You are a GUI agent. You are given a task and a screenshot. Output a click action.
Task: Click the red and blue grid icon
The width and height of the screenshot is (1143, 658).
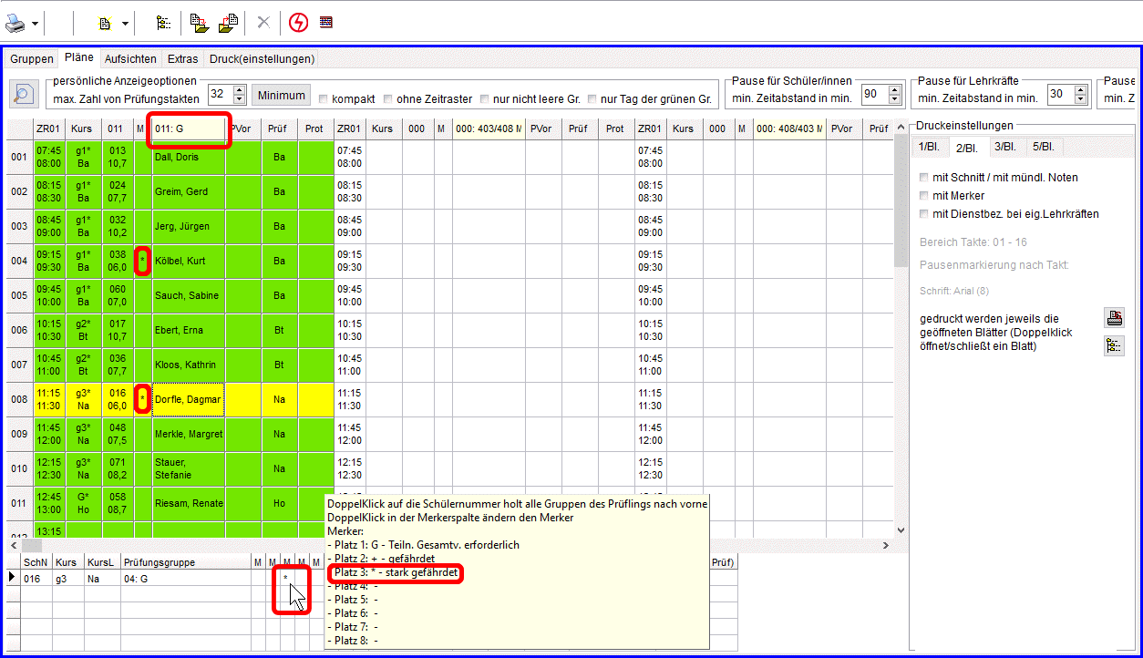click(x=325, y=23)
